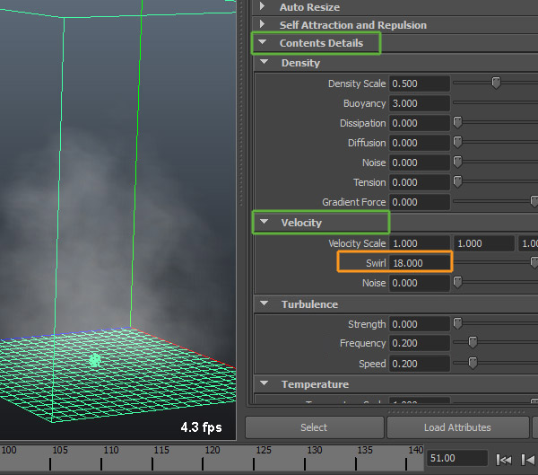Click the 4.3 fps readout
Viewport: 538px width, 475px height.
(201, 427)
